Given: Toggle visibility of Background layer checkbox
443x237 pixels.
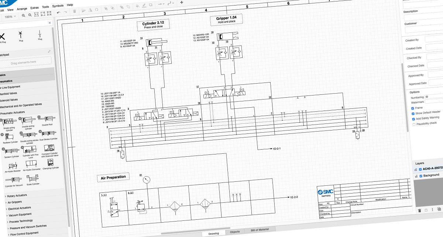Looking at the screenshot, I should click(x=420, y=176).
